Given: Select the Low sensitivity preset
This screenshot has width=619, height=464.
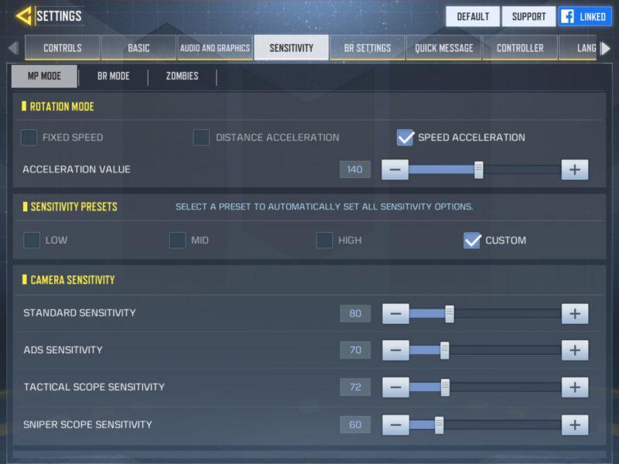Looking at the screenshot, I should click(x=32, y=240).
